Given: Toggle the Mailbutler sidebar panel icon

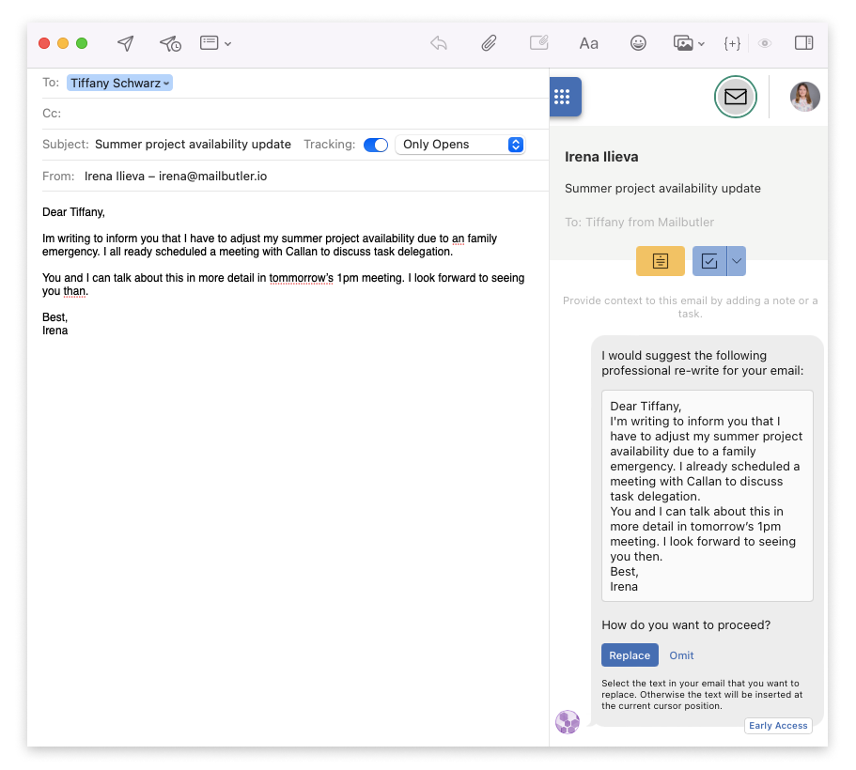Looking at the screenshot, I should point(803,42).
